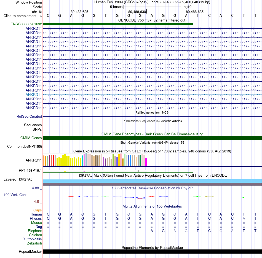The image size is (262, 258).
Task: Click the 5 bases scale bar
Action: pos(152,7)
